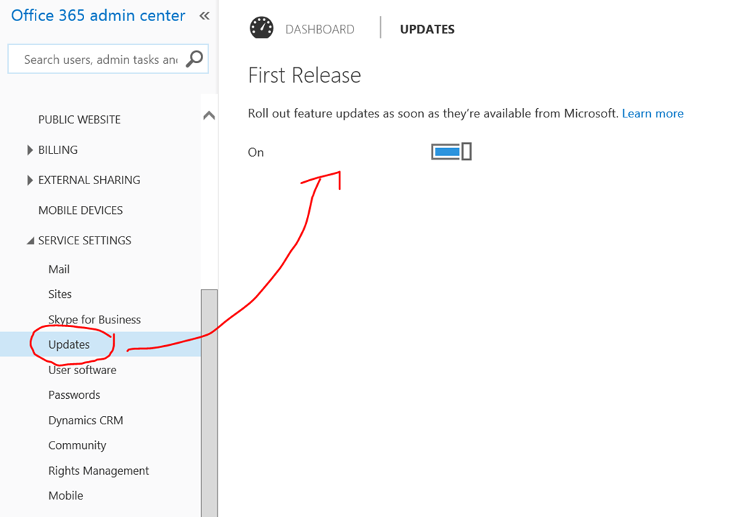743x517 pixels.
Task: Open Mail service settings
Action: pos(59,269)
